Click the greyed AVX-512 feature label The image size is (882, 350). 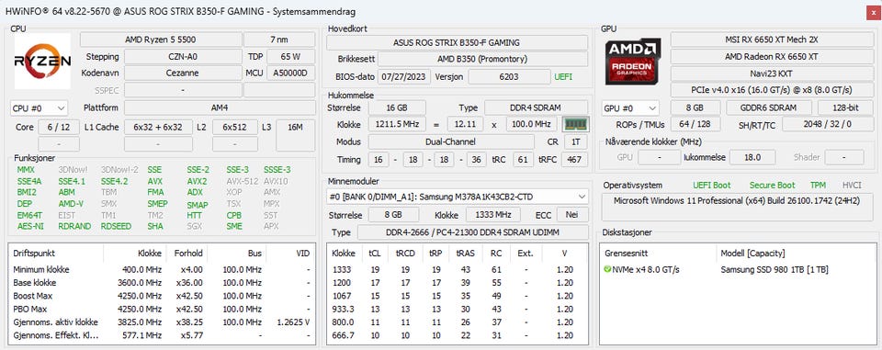(242, 181)
